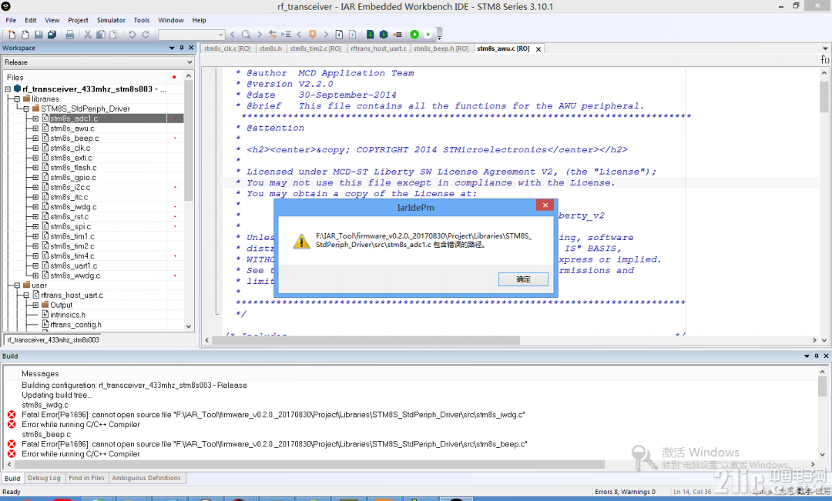Open the toolbar search combo box
The width and height of the screenshot is (832, 501).
pos(192,35)
